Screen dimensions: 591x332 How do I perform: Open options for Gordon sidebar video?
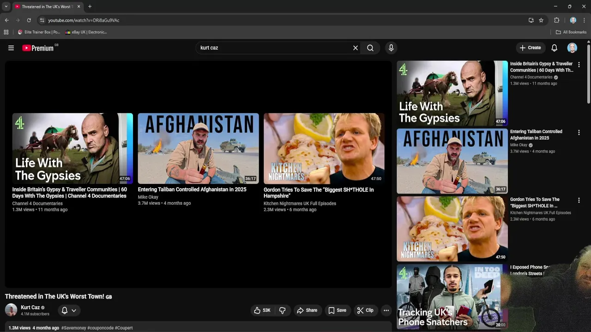(579, 200)
